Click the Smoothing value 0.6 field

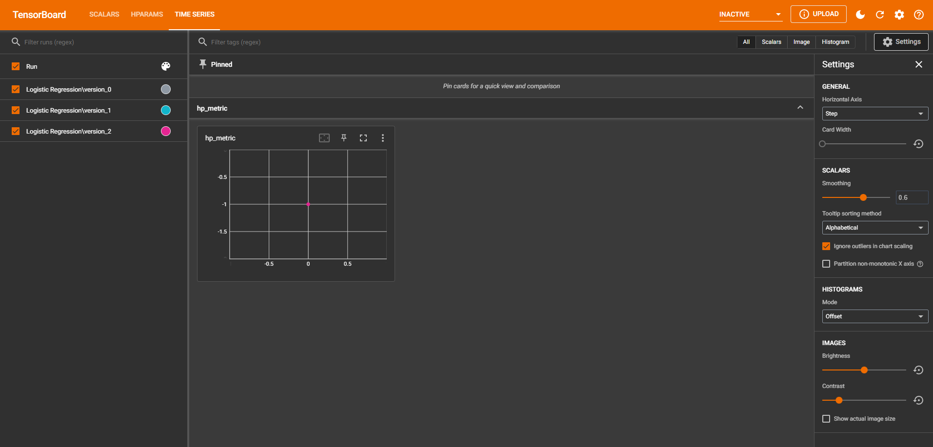click(x=912, y=197)
